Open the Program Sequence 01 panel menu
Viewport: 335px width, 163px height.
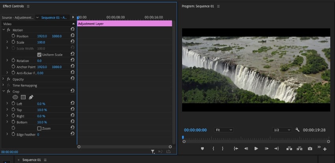click(218, 6)
